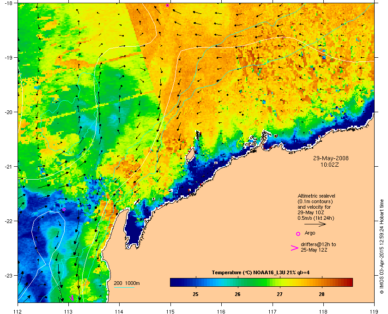Click the magenta drifter marker at map bottom

[x=72, y=298]
